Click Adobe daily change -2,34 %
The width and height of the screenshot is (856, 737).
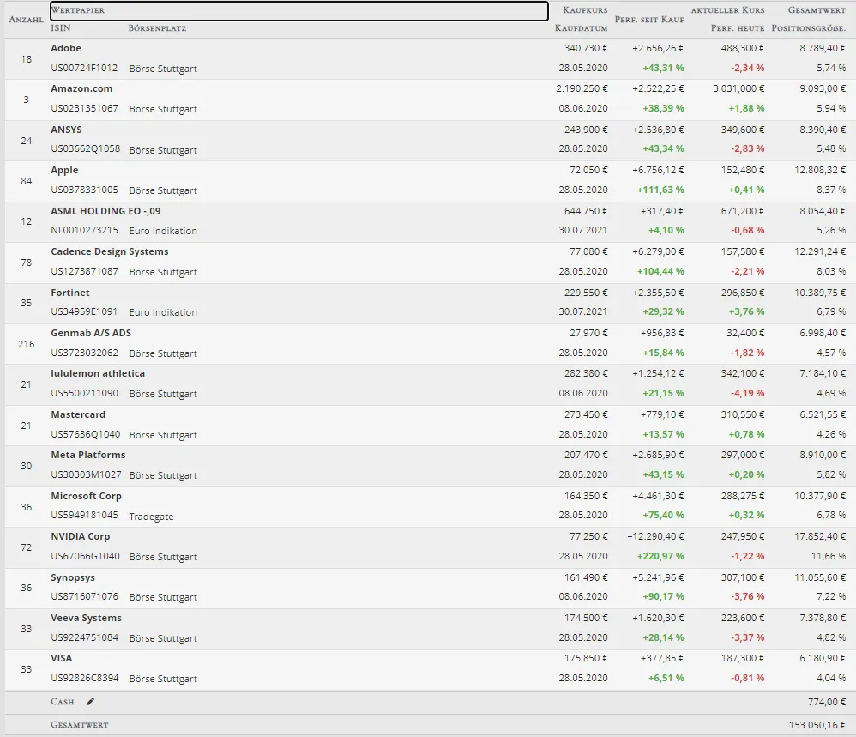pos(747,68)
